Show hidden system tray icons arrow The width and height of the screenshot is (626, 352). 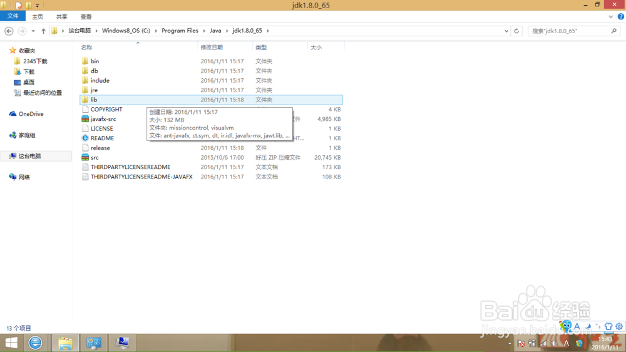(x=510, y=343)
